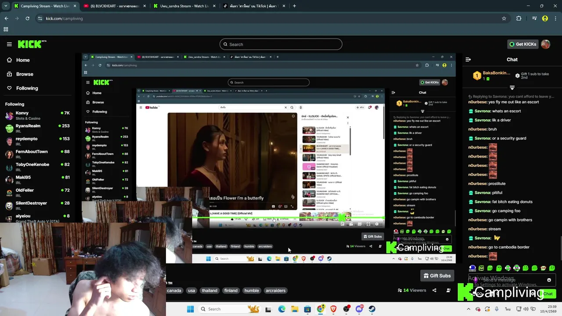The width and height of the screenshot is (562, 316).
Task: Open the media control button in toolbar
Action: (x=534, y=18)
